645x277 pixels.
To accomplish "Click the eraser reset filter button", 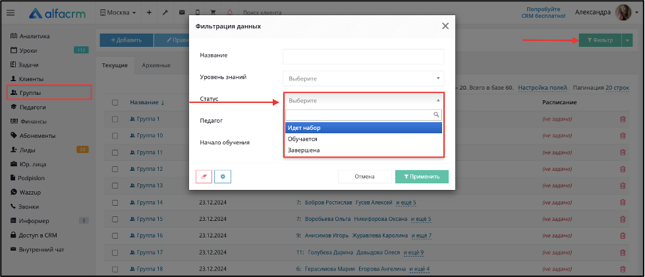I will [x=204, y=177].
